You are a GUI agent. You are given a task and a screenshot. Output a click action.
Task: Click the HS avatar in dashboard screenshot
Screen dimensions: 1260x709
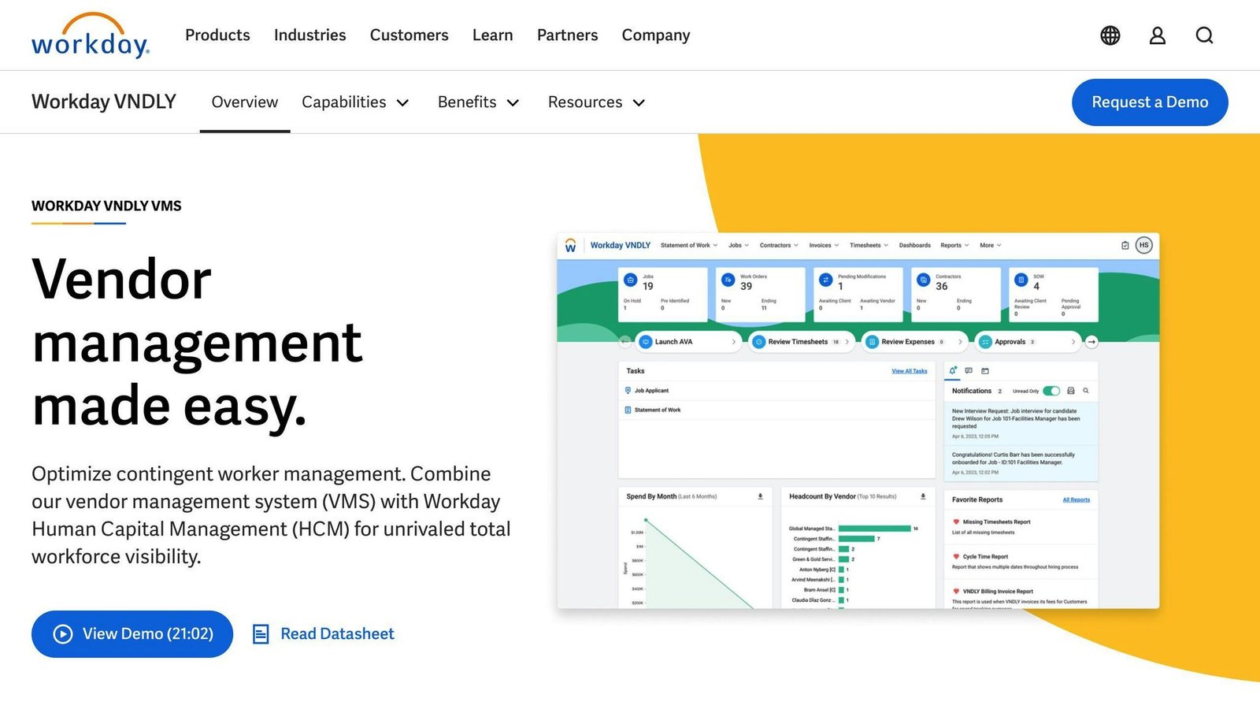point(1144,245)
